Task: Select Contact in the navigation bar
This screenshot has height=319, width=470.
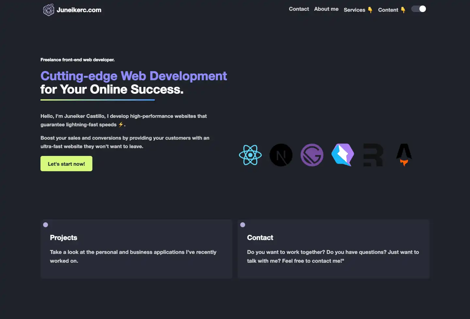Action: pos(299,9)
